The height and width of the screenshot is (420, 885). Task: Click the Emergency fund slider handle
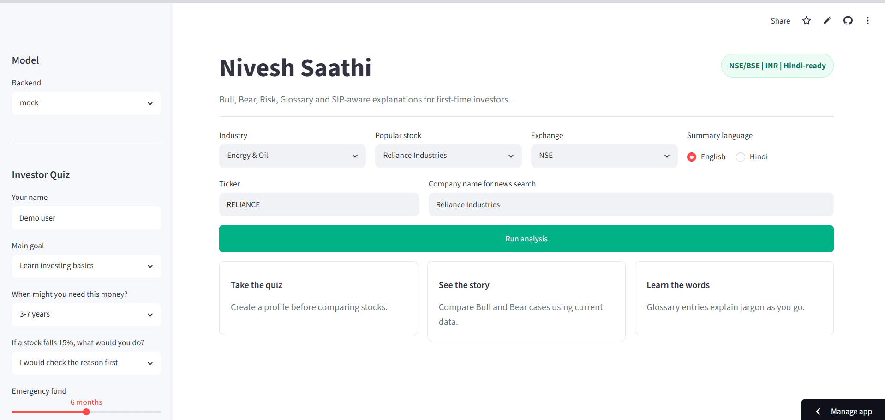(86, 412)
